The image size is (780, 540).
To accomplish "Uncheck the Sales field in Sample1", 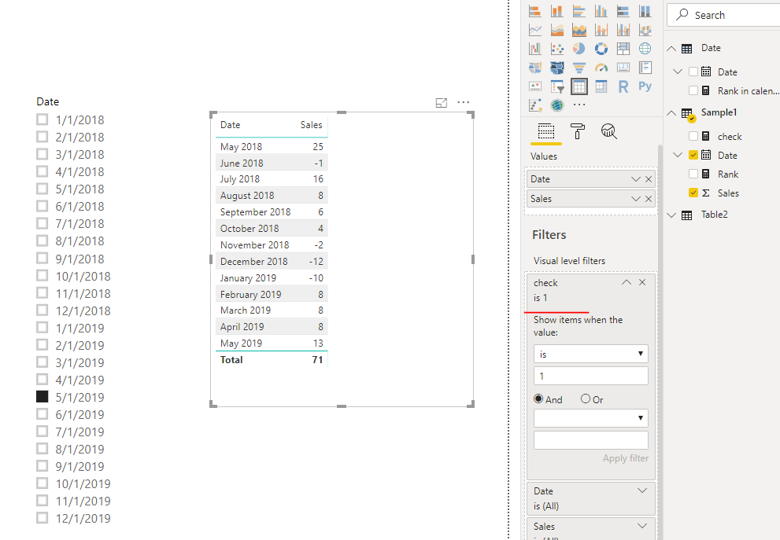I will 693,193.
